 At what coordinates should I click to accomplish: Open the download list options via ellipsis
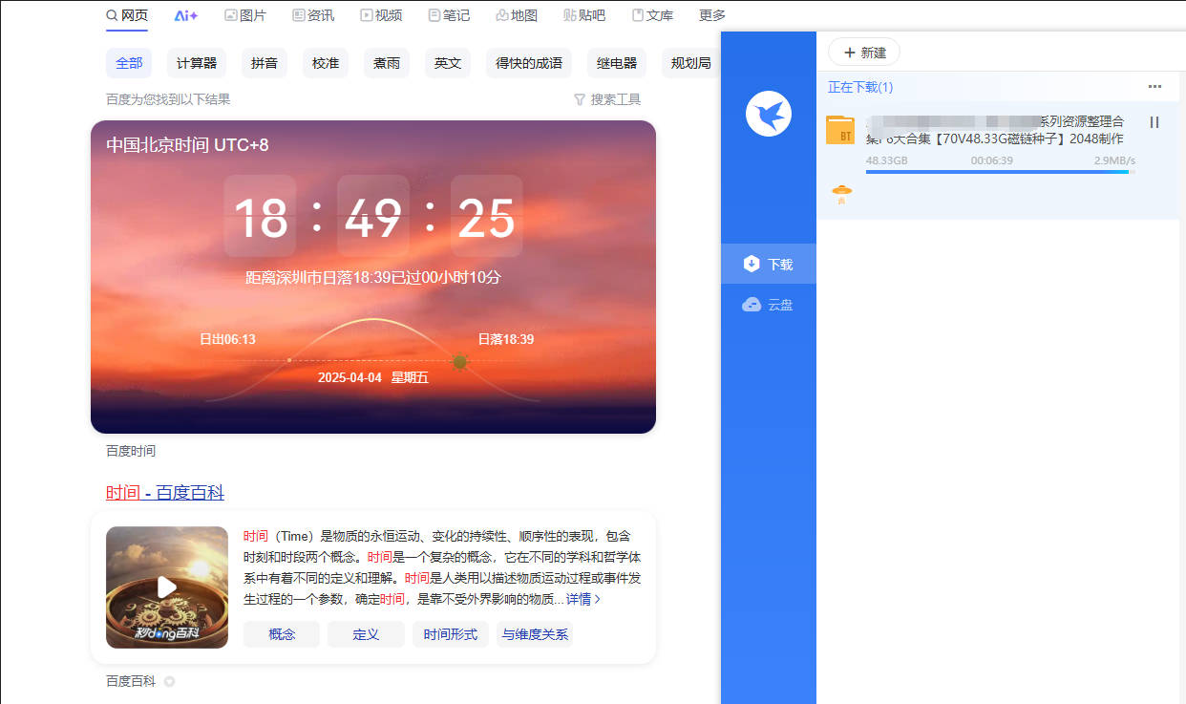1154,86
